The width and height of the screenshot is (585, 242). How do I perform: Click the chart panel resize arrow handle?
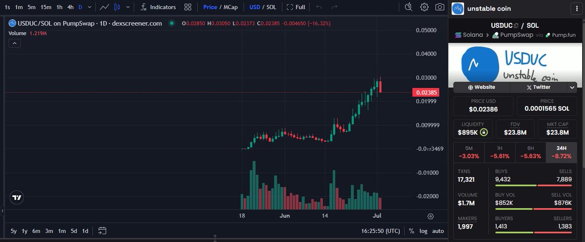[x=215, y=239]
